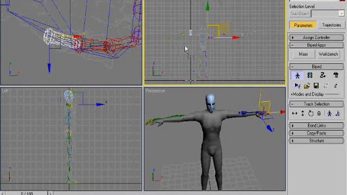Click the biped head in Perspective viewport
The image size is (347, 195).
pos(210,103)
